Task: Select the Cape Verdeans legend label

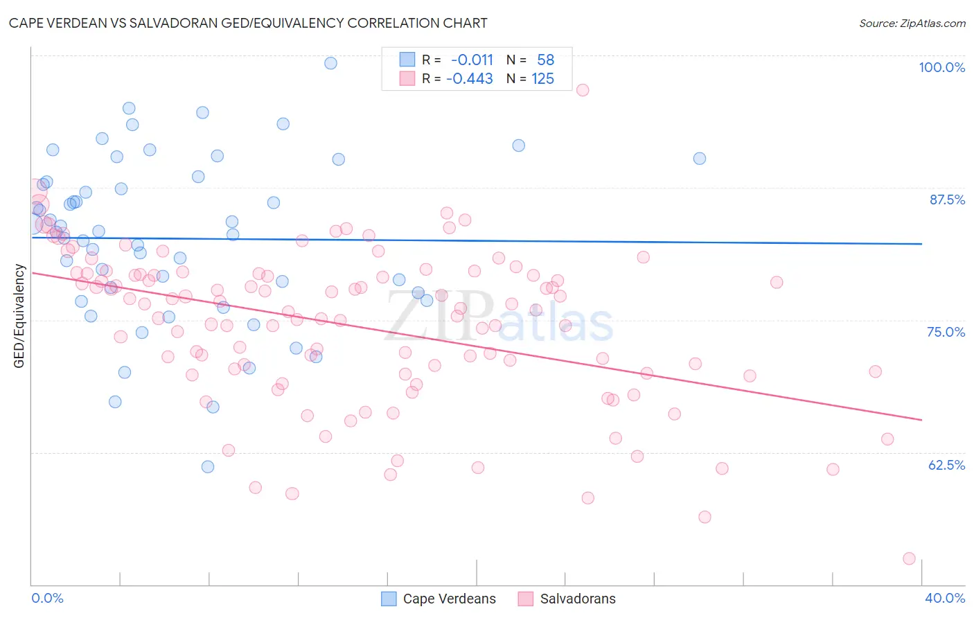Action: [x=450, y=599]
